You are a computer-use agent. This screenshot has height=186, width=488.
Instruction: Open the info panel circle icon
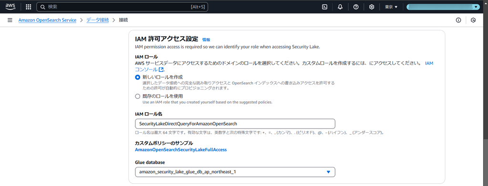pos(458,20)
